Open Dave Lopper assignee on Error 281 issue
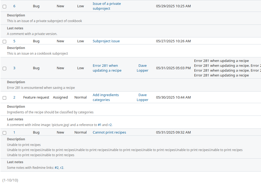261x185 pixels. coord(142,68)
